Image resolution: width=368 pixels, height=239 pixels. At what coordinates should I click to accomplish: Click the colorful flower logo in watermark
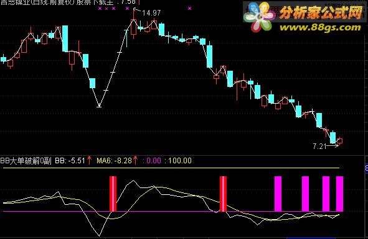[x=259, y=17]
